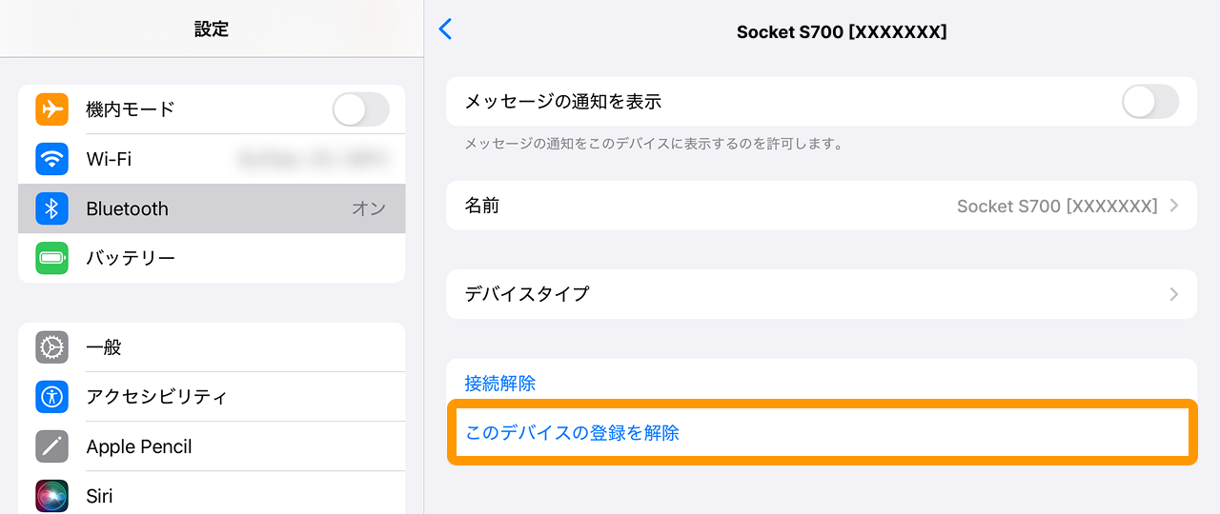Tap the orange Airplane Mode icon
Image resolution: width=1220 pixels, height=514 pixels.
pyautogui.click(x=52, y=109)
